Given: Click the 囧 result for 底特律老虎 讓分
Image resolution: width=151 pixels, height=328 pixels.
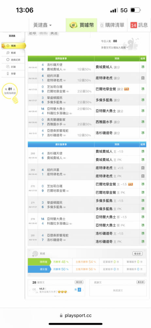Looking at the screenshot, I should (x=143, y=78).
